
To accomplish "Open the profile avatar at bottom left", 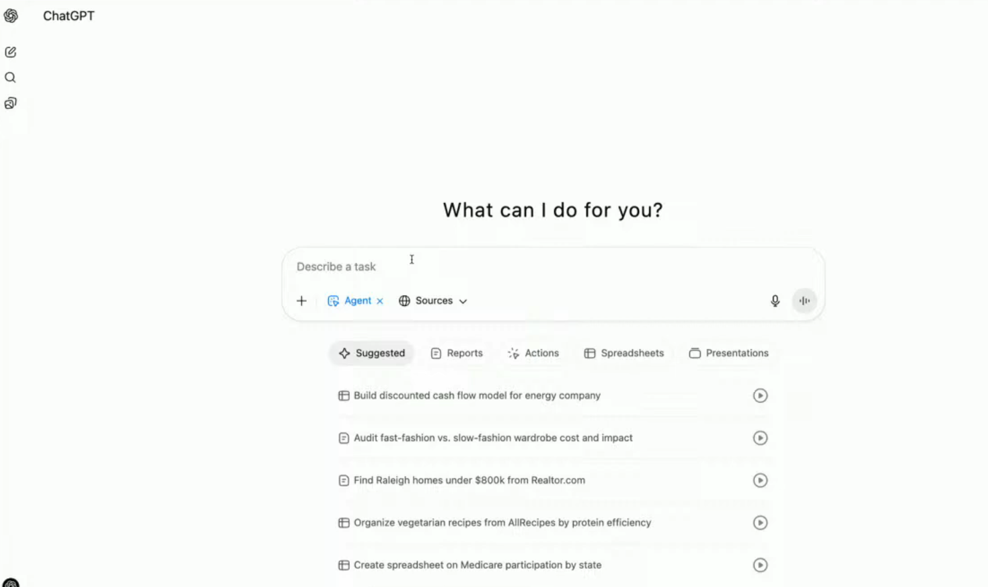I will (11, 582).
